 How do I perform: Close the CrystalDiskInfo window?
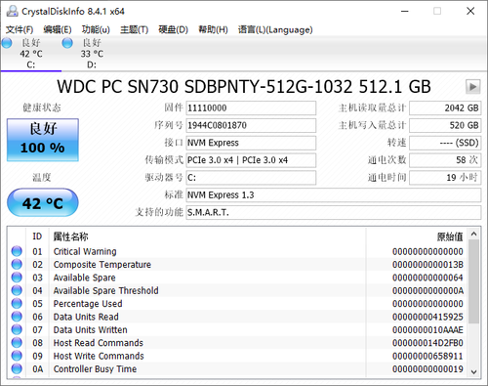470,12
